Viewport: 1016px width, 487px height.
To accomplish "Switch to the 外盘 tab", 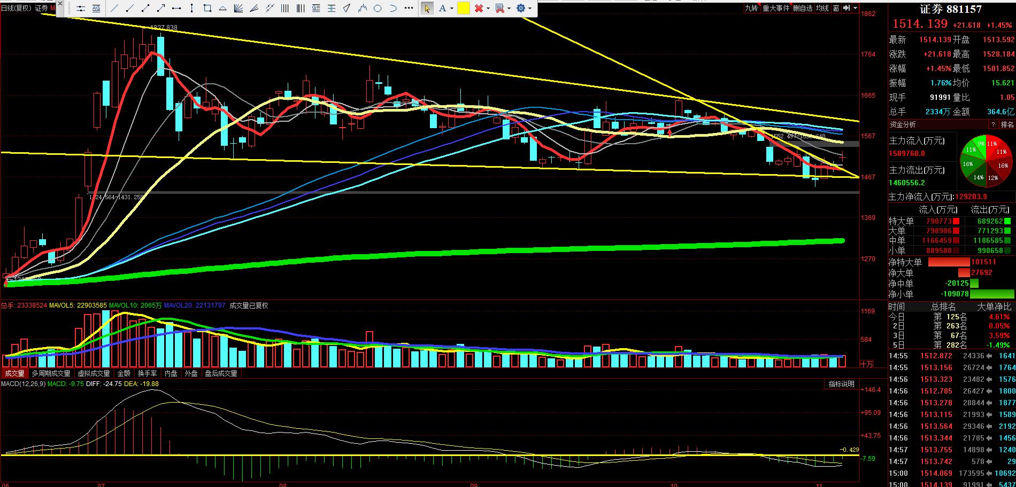I will coord(191,373).
